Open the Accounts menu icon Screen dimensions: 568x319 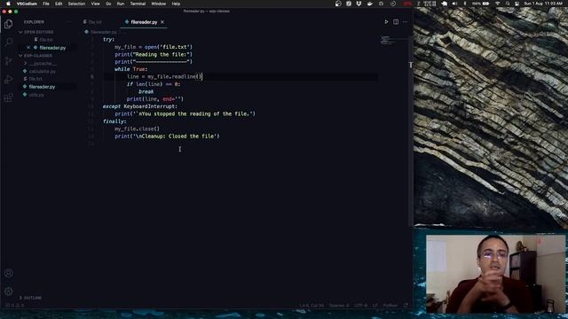pyautogui.click(x=8, y=273)
